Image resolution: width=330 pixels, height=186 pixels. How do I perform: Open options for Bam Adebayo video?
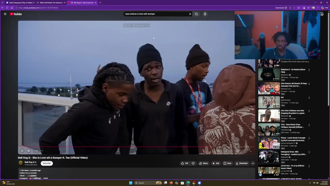(x=309, y=111)
